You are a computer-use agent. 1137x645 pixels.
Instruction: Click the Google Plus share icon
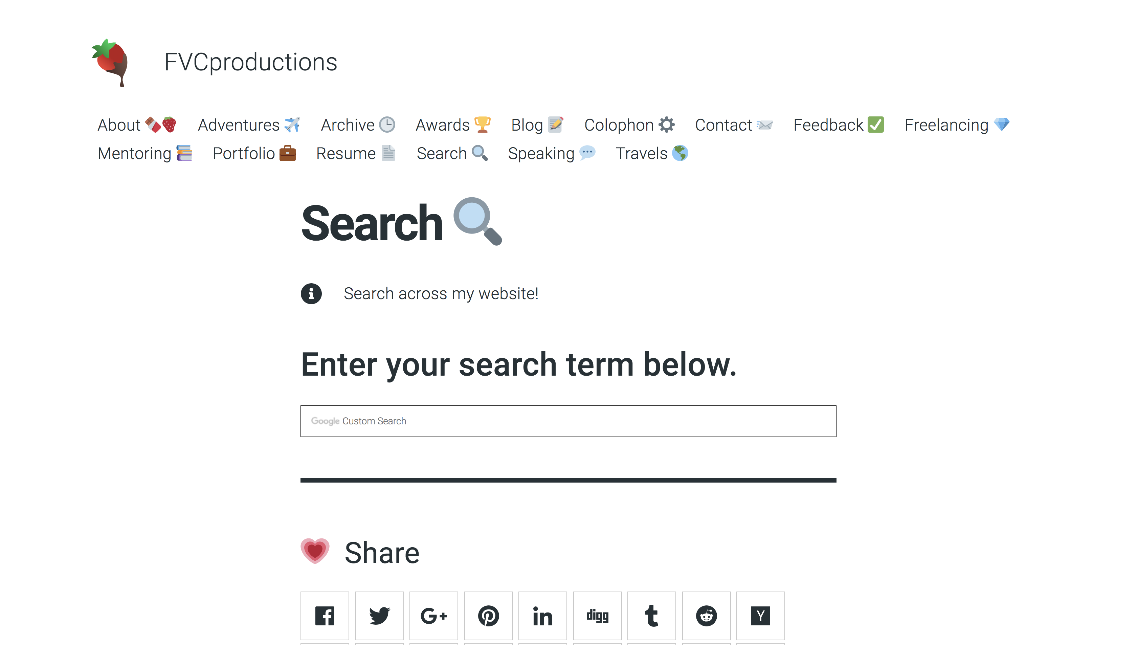click(x=433, y=615)
